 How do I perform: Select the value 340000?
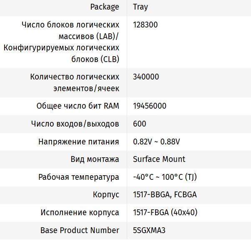click(x=146, y=77)
